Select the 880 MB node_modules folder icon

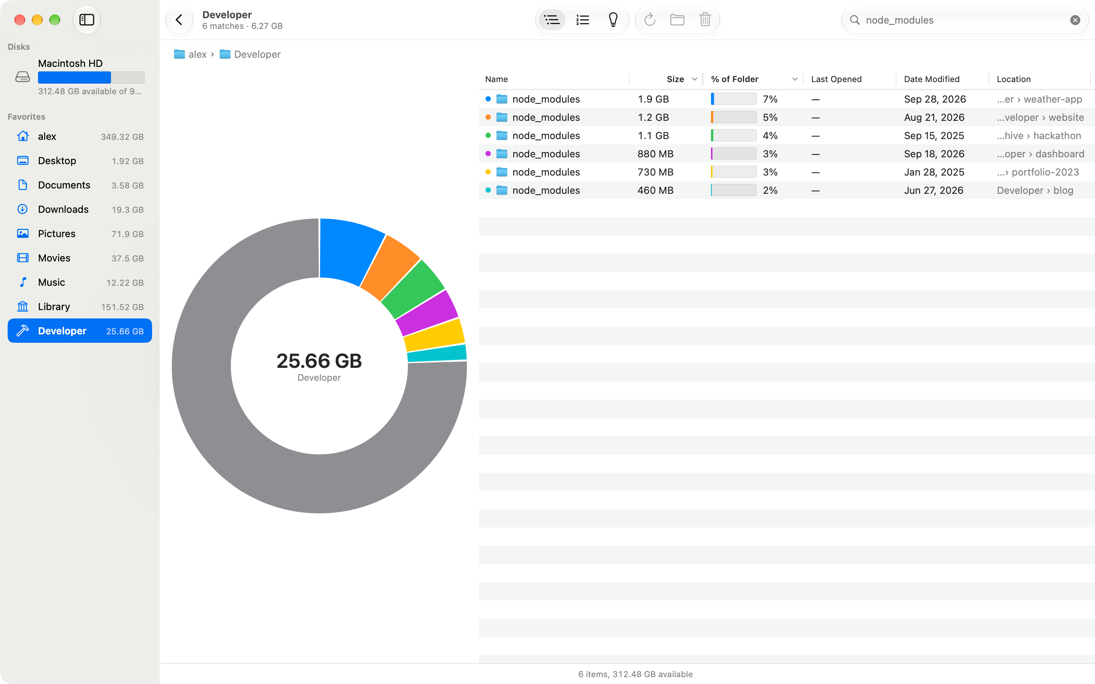pyautogui.click(x=502, y=154)
